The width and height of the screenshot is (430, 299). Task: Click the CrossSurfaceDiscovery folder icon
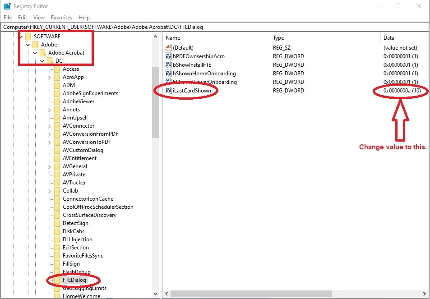point(57,215)
